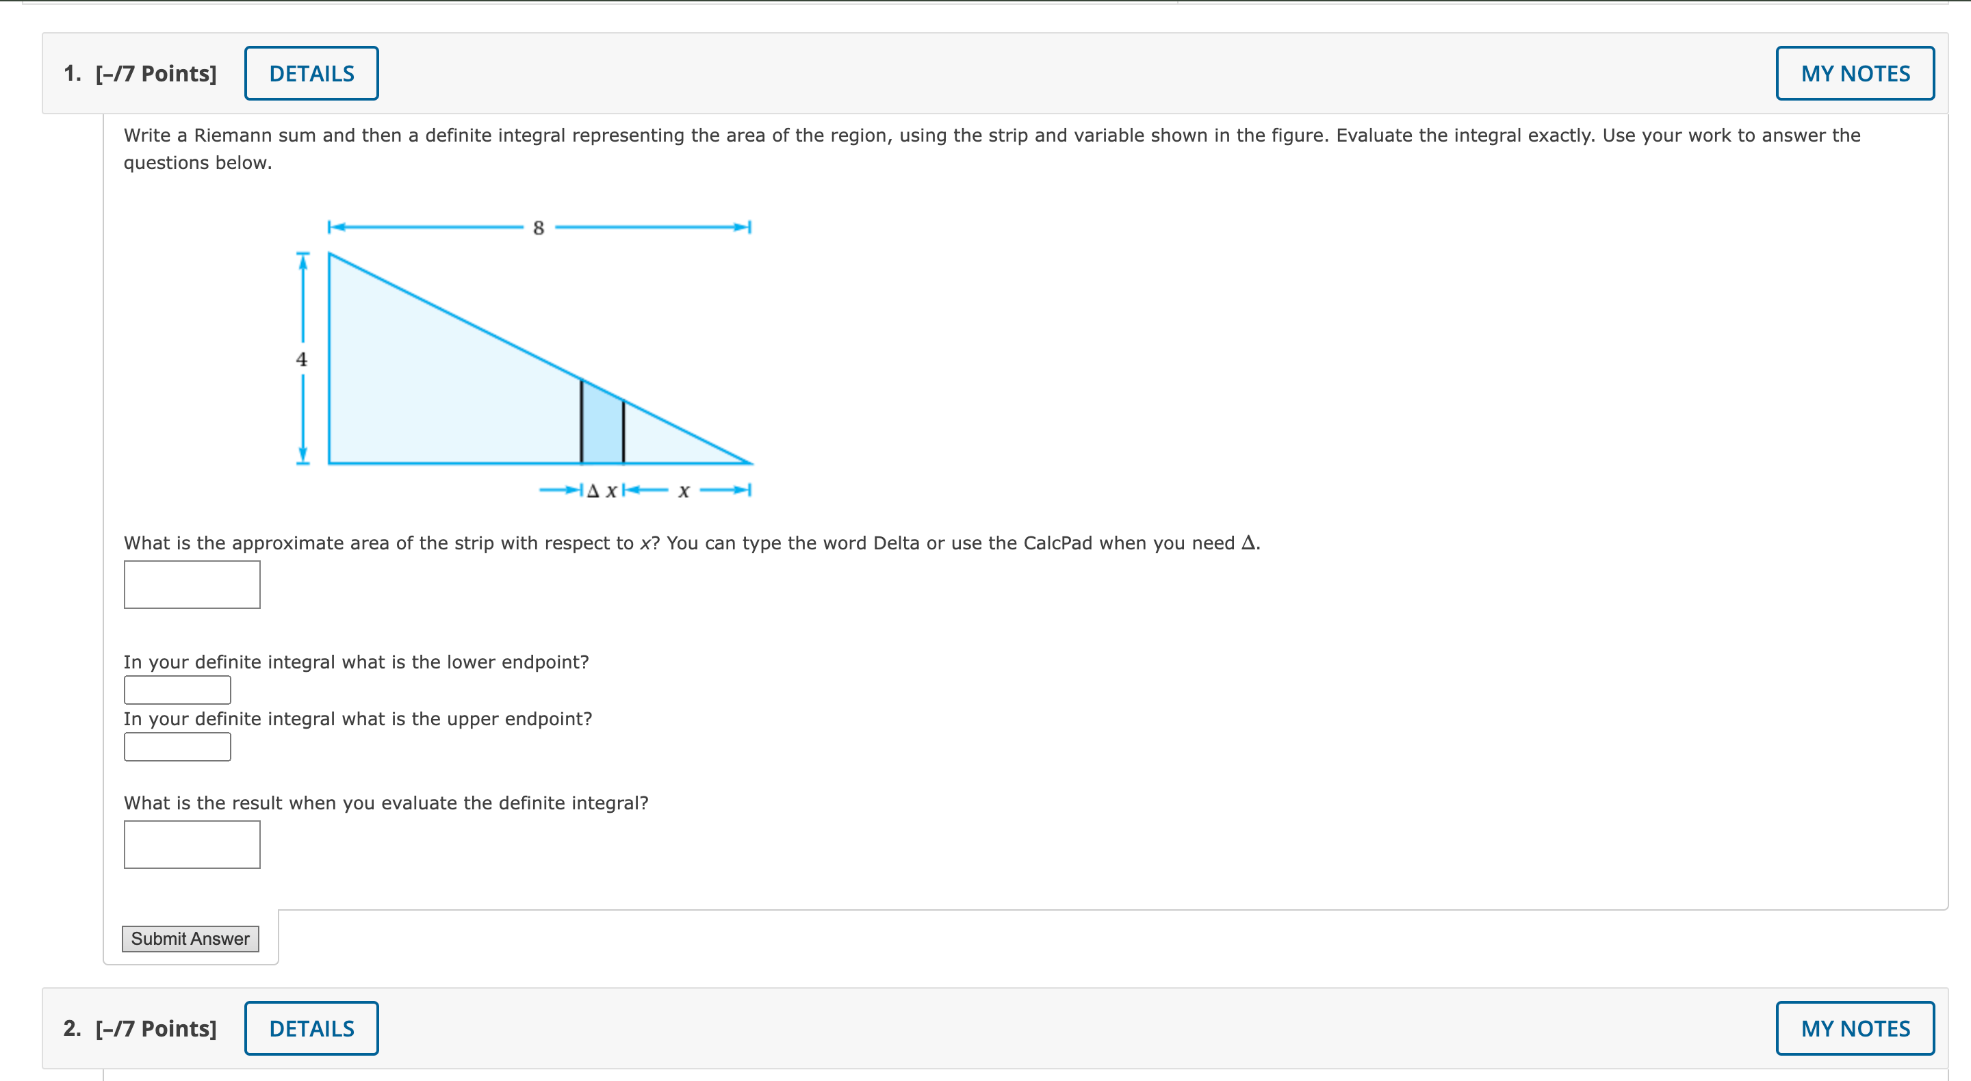Click the approximate strip area answer box
Viewport: 1971px width, 1081px height.
pyautogui.click(x=192, y=584)
